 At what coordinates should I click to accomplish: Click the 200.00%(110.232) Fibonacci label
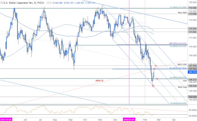pyautogui.click(x=178, y=43)
